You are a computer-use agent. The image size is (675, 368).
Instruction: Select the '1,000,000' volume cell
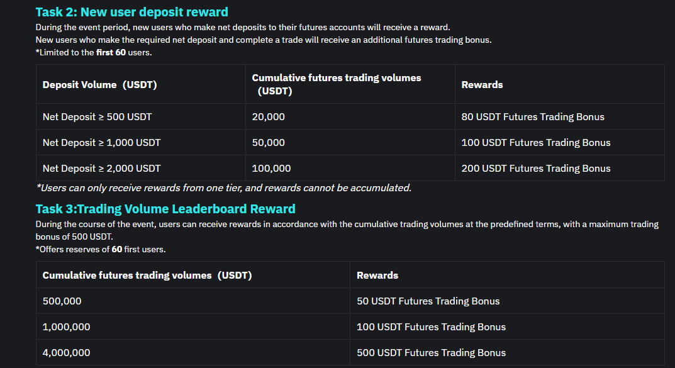pos(193,326)
